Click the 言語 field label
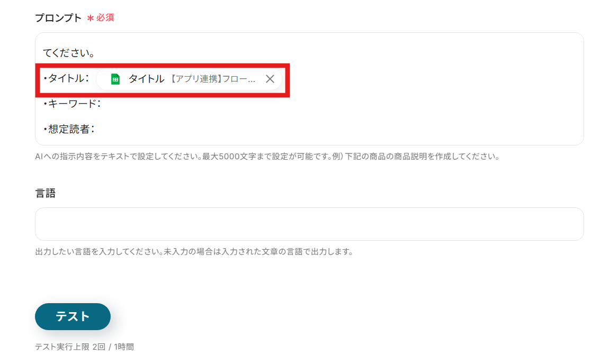Viewport: 610px width, 364px height. click(46, 193)
